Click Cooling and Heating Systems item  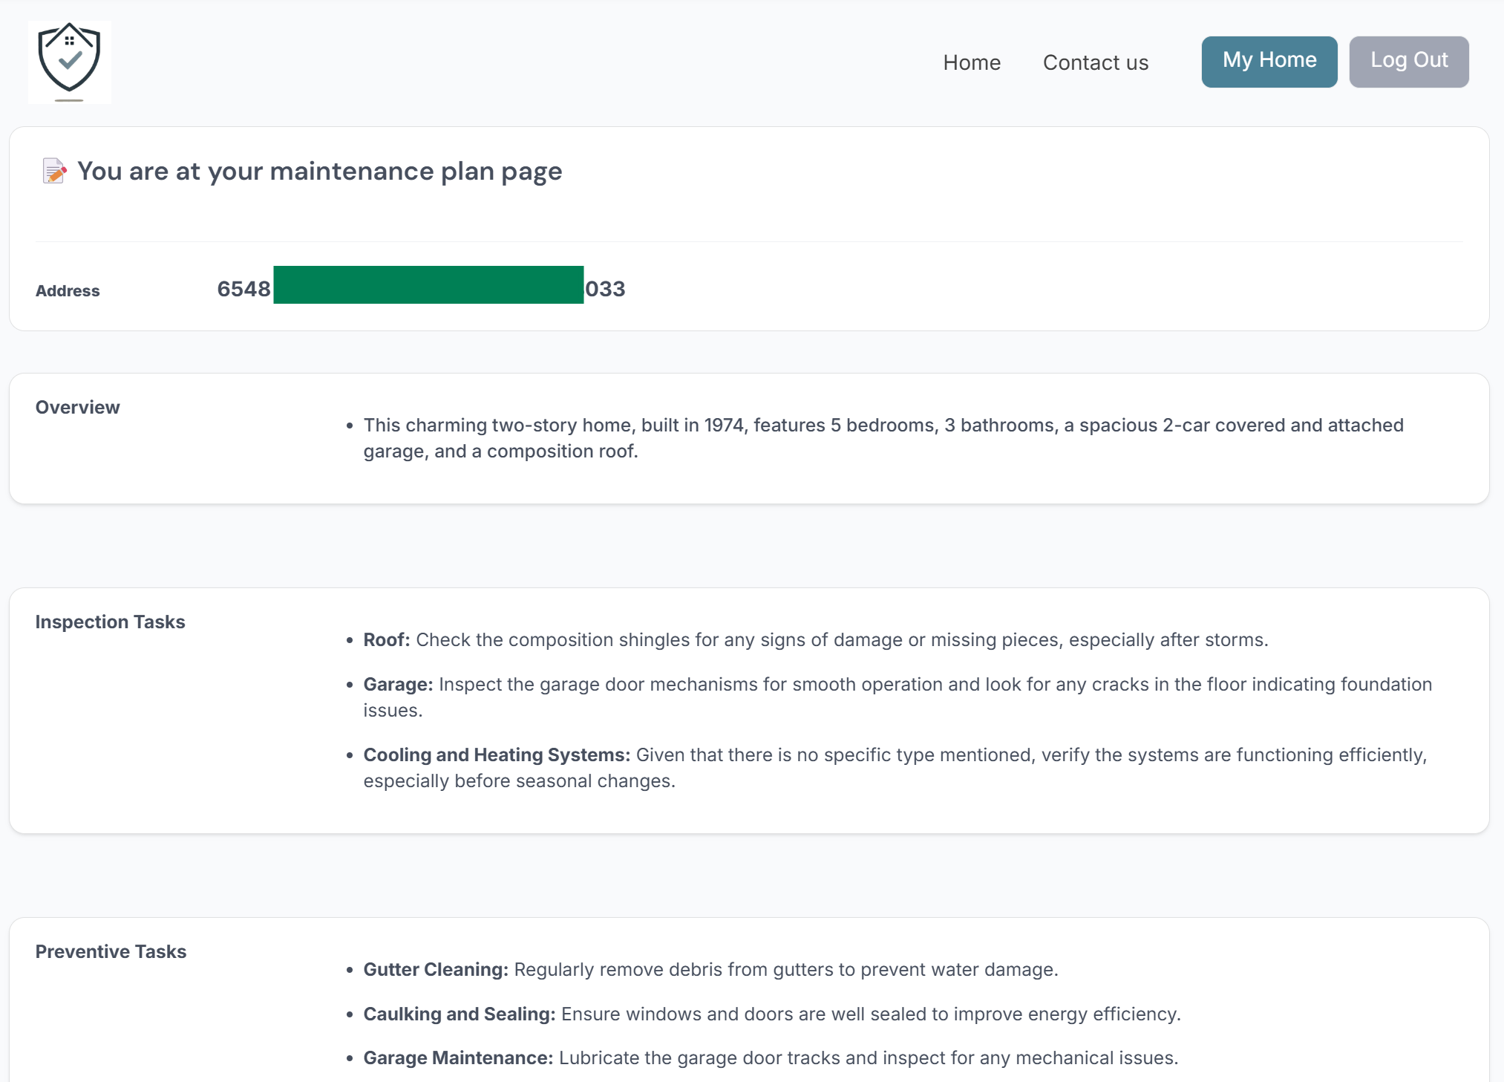(895, 767)
